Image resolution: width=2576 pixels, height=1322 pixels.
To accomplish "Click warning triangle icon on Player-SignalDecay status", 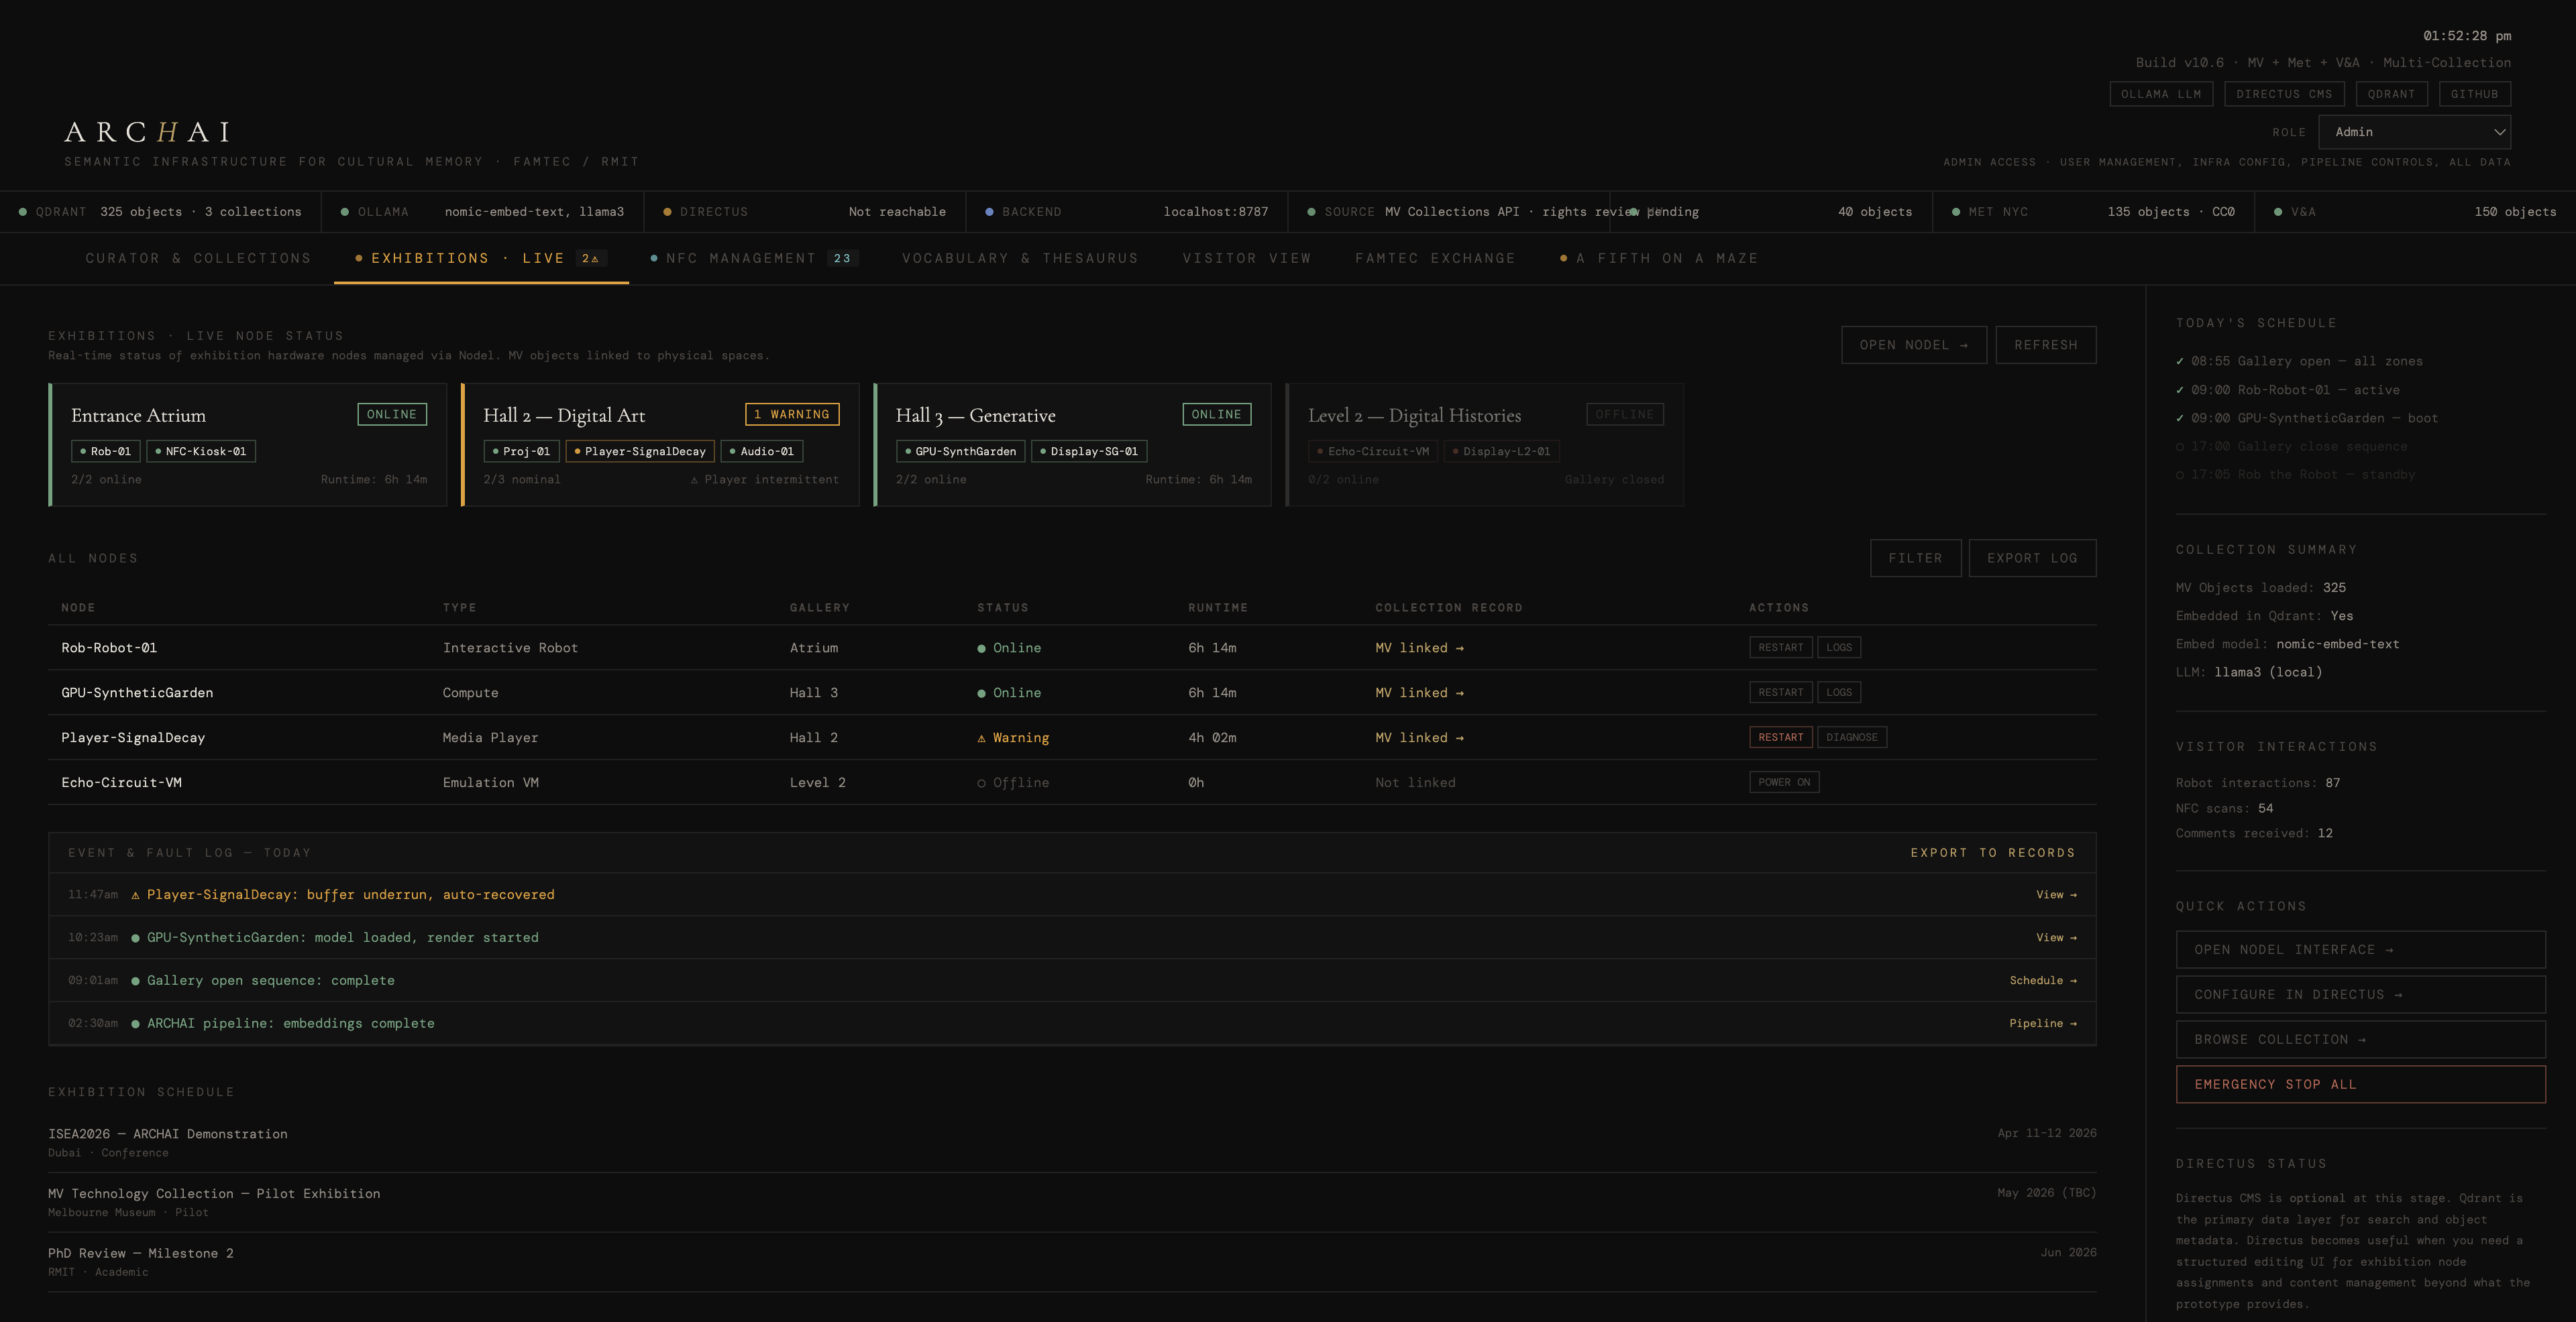I will pos(981,739).
